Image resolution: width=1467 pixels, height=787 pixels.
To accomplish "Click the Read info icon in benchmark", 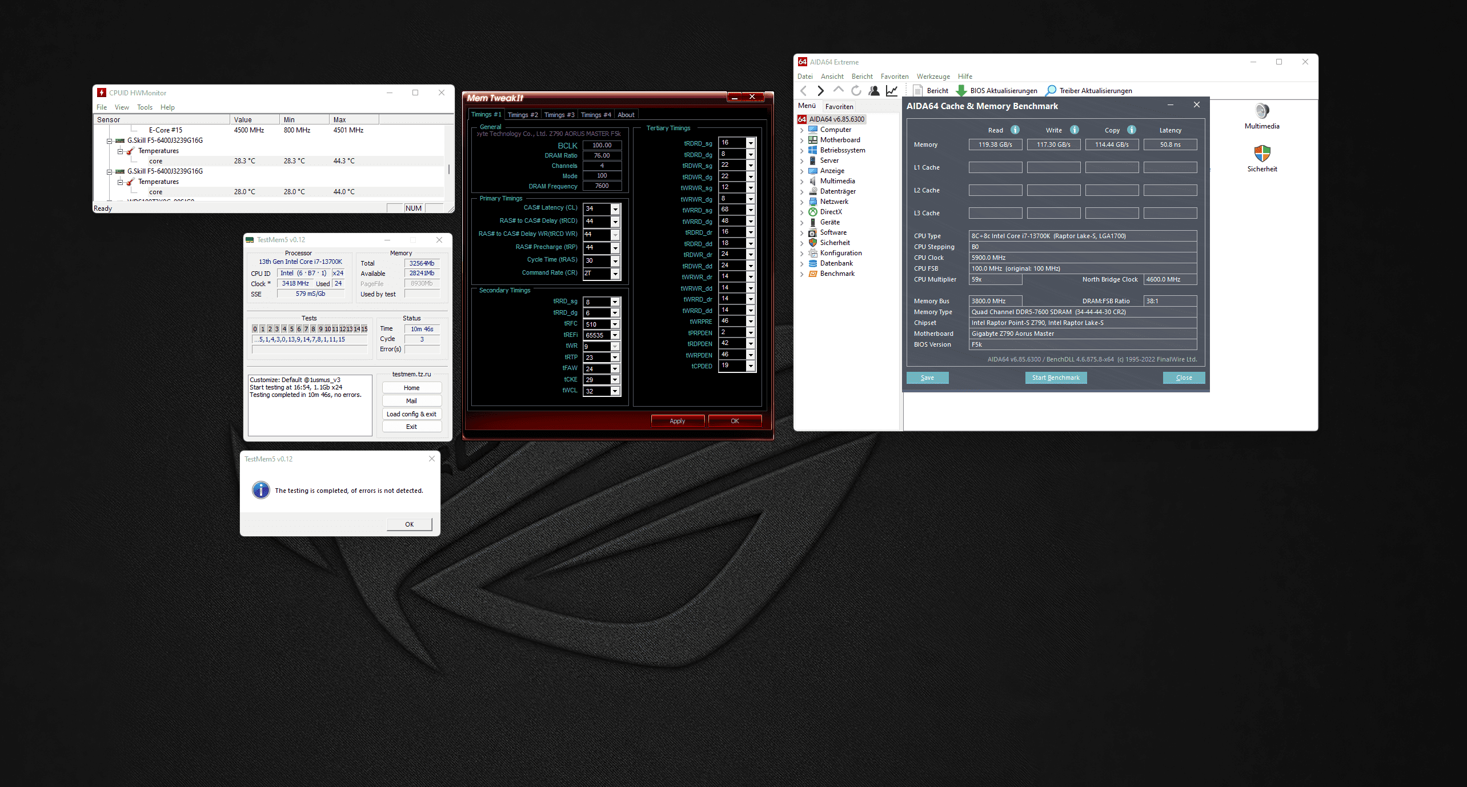I will click(x=1015, y=130).
